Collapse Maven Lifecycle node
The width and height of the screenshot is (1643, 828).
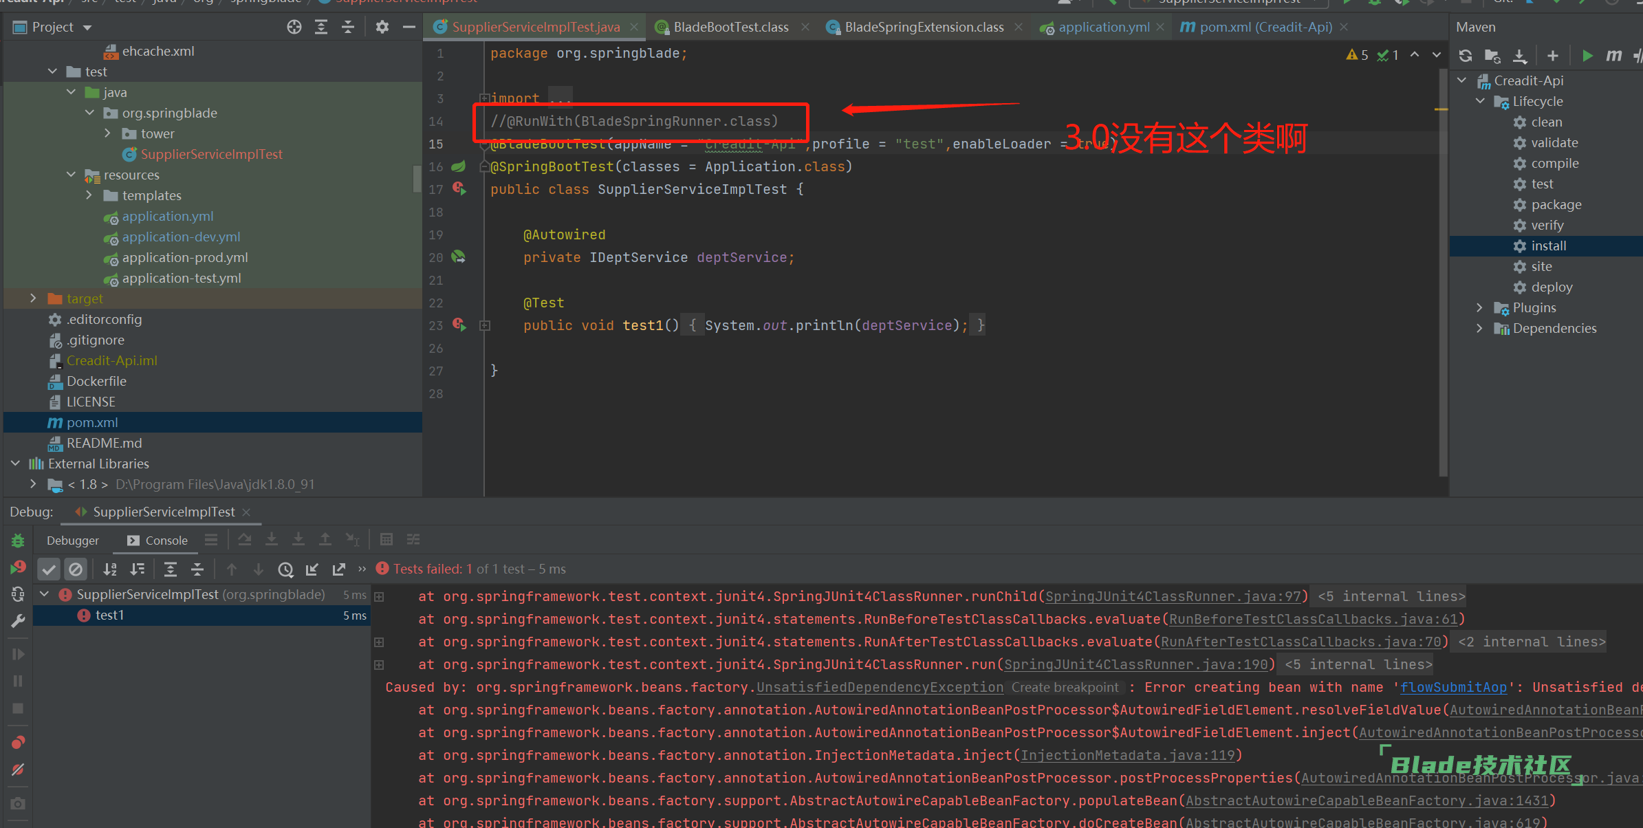click(1481, 101)
